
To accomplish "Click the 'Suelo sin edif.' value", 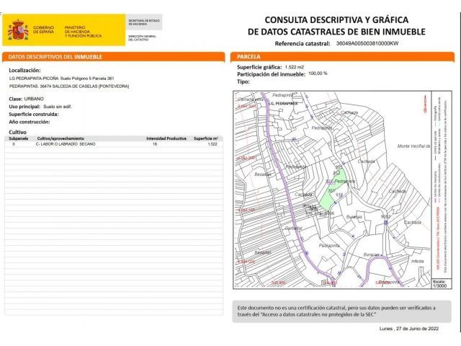I will click(58, 107).
